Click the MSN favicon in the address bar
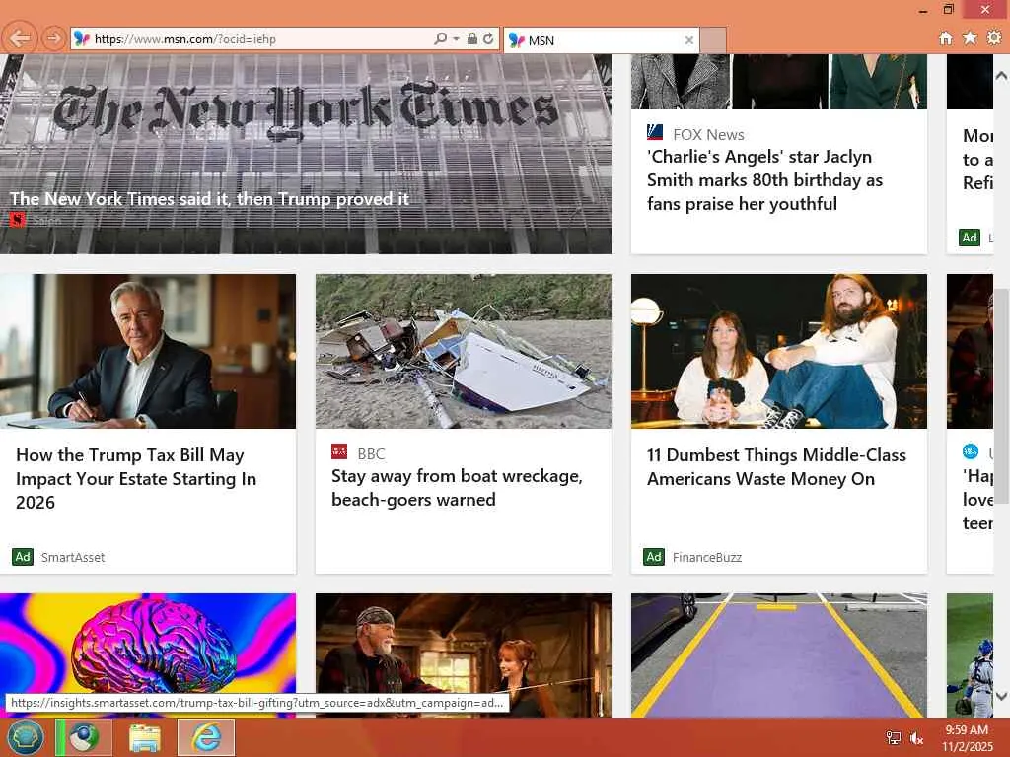 pyautogui.click(x=82, y=39)
